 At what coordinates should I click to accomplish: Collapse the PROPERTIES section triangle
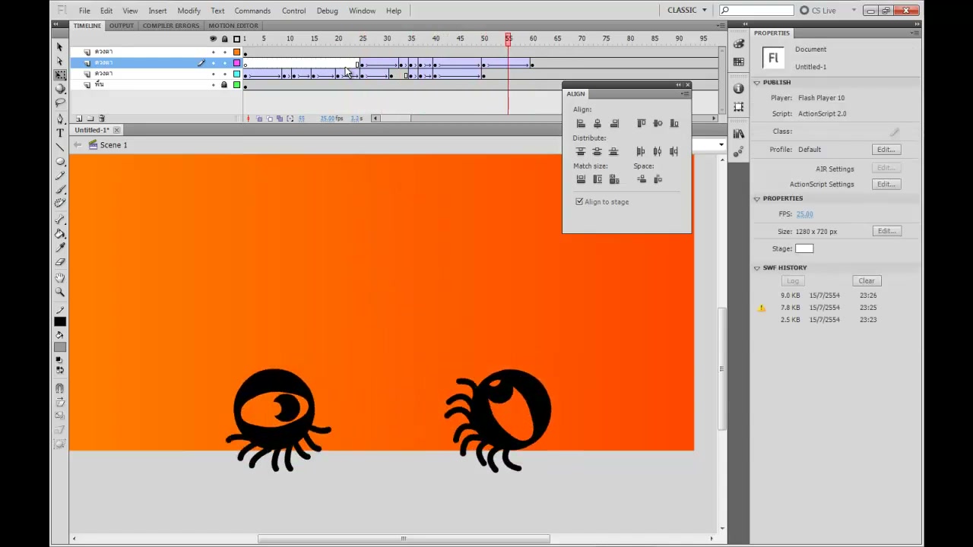click(x=757, y=198)
